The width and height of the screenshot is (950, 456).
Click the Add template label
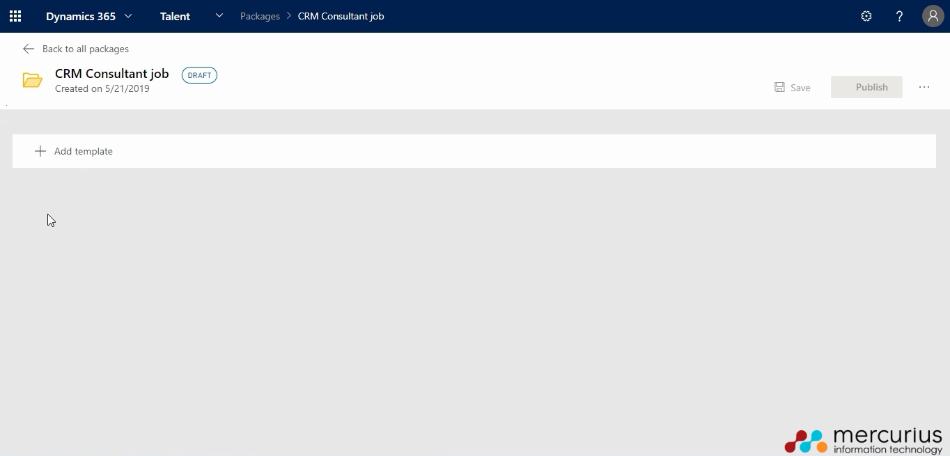[x=84, y=151]
